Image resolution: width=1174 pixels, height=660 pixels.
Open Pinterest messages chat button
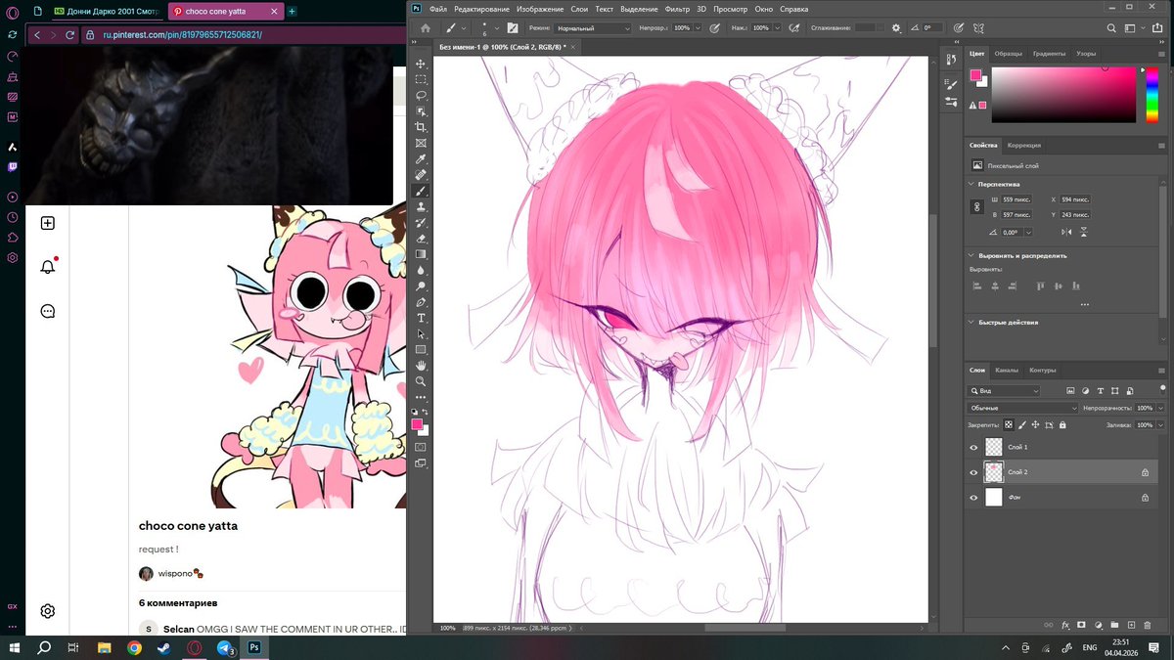click(x=47, y=311)
